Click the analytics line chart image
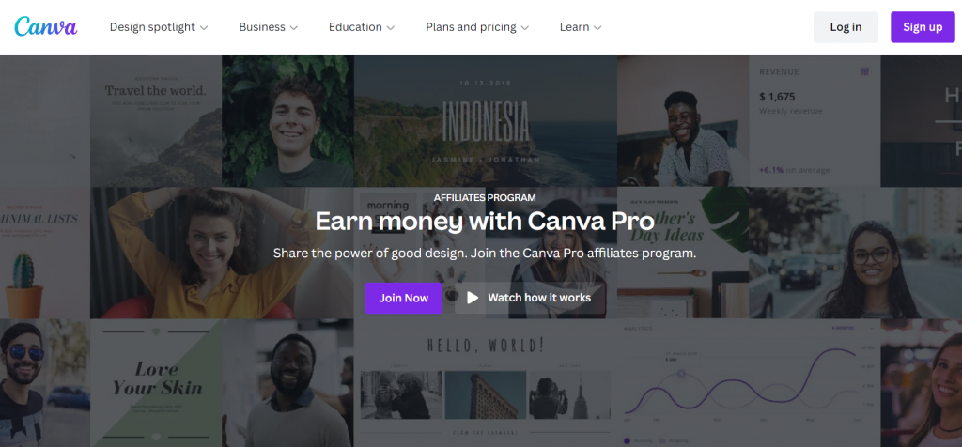Screen dimensions: 962x447 pos(749,382)
